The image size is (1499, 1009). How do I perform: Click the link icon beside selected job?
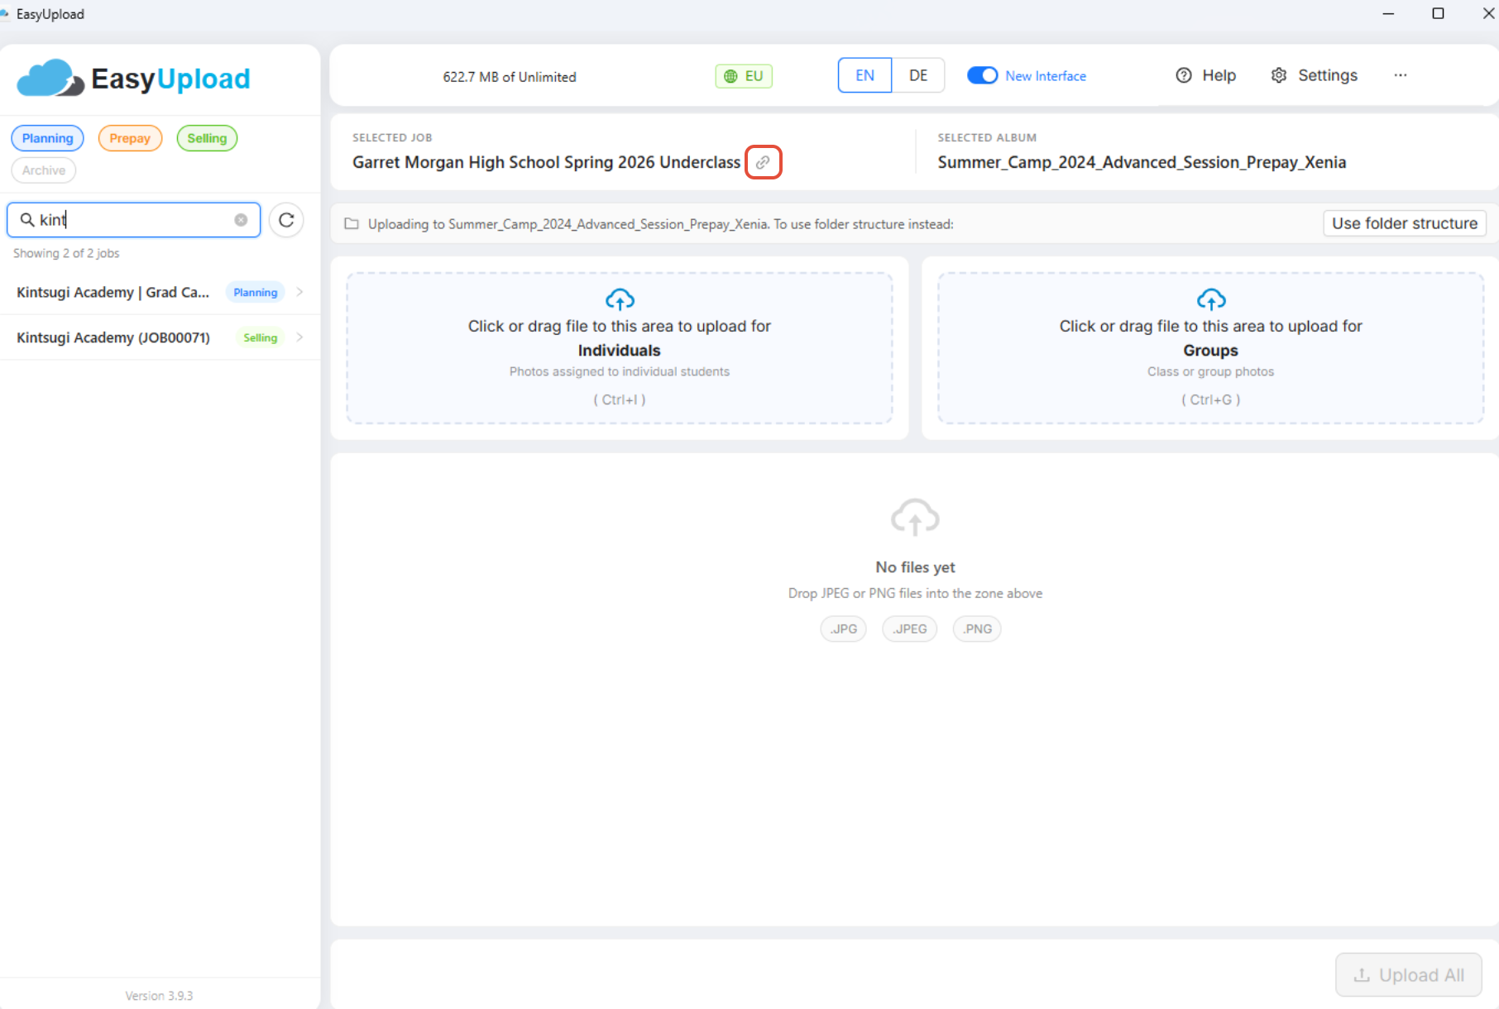(763, 162)
